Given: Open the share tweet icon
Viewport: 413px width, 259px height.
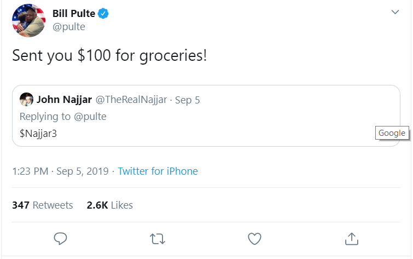Looking at the screenshot, I should pos(351,239).
